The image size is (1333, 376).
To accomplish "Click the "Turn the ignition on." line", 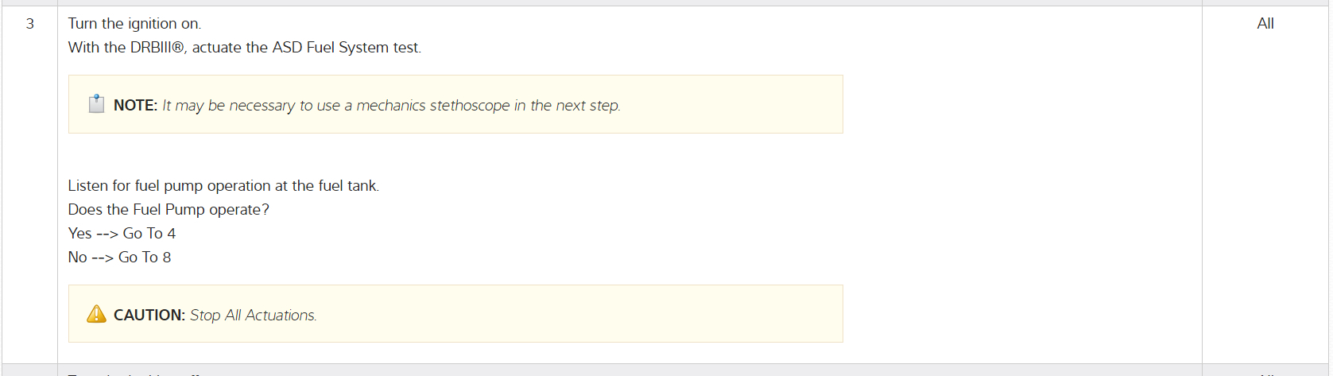I will (x=134, y=24).
